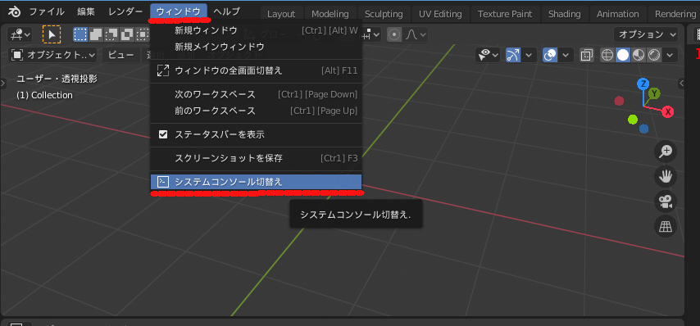
Task: Toggle viewport gizmos display
Action: [x=513, y=56]
